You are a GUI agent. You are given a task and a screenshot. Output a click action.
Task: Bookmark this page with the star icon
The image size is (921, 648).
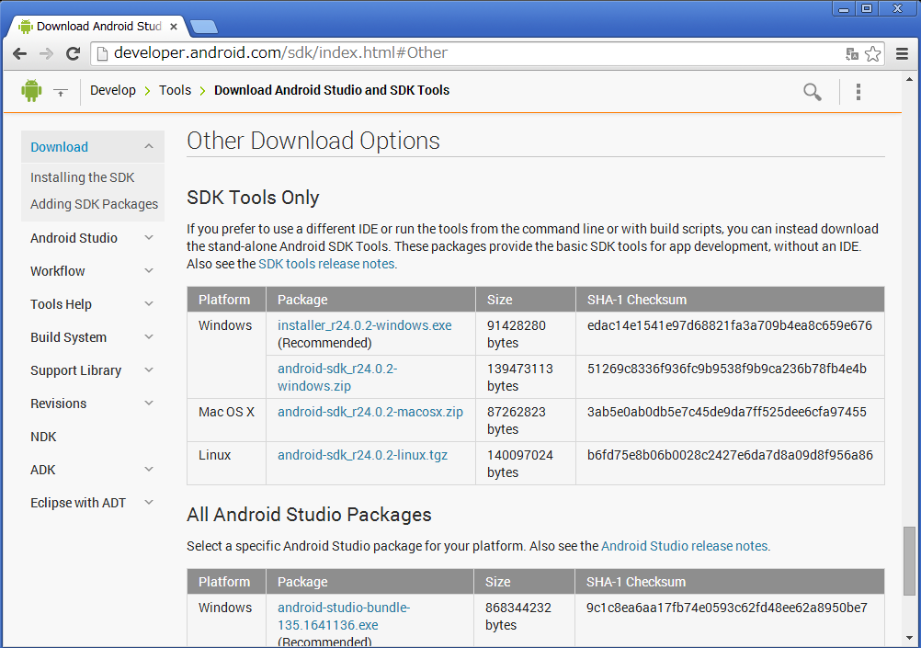873,54
